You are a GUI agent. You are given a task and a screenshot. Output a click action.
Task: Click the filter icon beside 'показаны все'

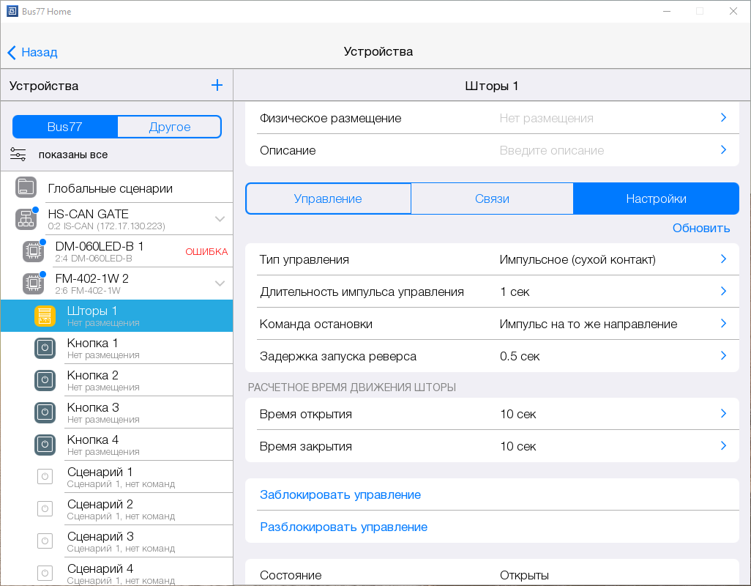click(18, 155)
